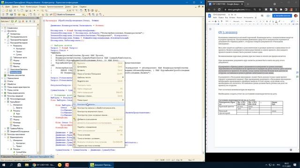Viewport: 300px width, 168px height.
Task: Apply Italic in Google Docs toolbar
Action: point(270,21)
